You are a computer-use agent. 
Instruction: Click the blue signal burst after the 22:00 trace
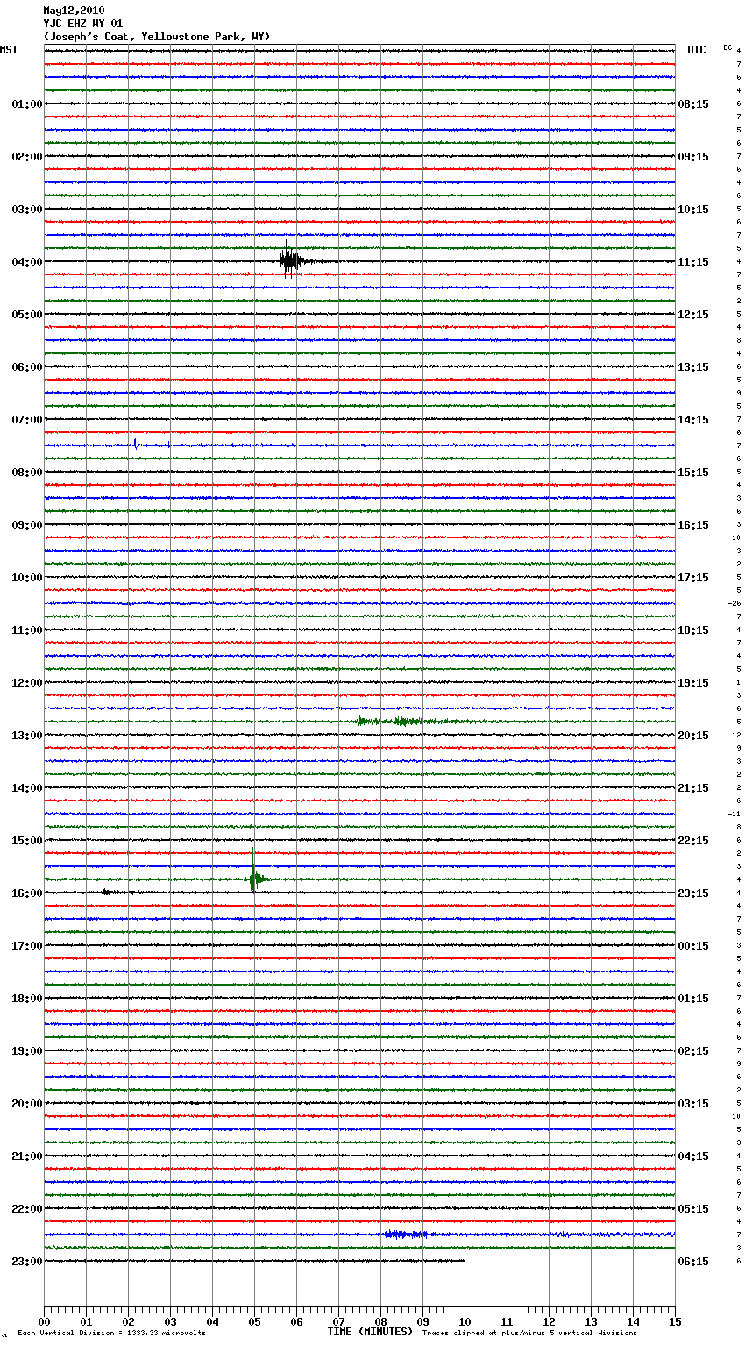(x=406, y=1235)
